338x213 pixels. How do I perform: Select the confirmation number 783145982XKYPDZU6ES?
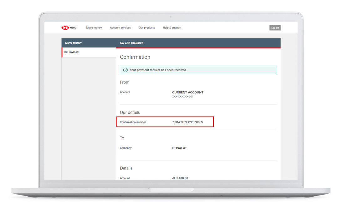pos(187,122)
